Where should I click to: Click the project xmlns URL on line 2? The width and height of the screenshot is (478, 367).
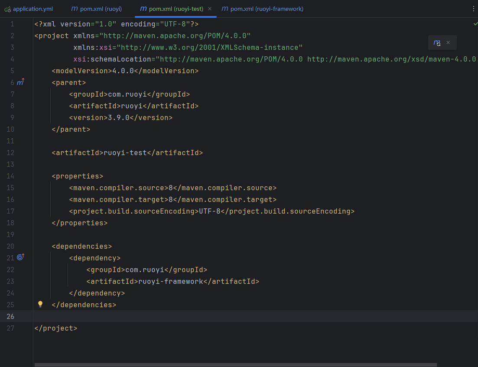pyautogui.click(x=175, y=36)
